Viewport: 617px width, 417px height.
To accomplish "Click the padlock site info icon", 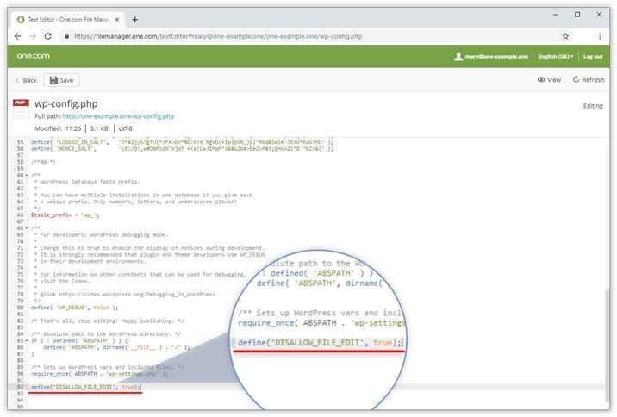I will pos(67,36).
